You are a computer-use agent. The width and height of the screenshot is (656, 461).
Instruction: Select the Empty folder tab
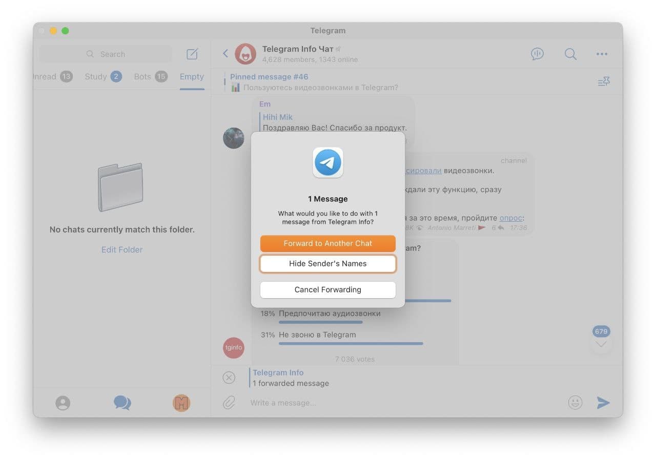192,77
